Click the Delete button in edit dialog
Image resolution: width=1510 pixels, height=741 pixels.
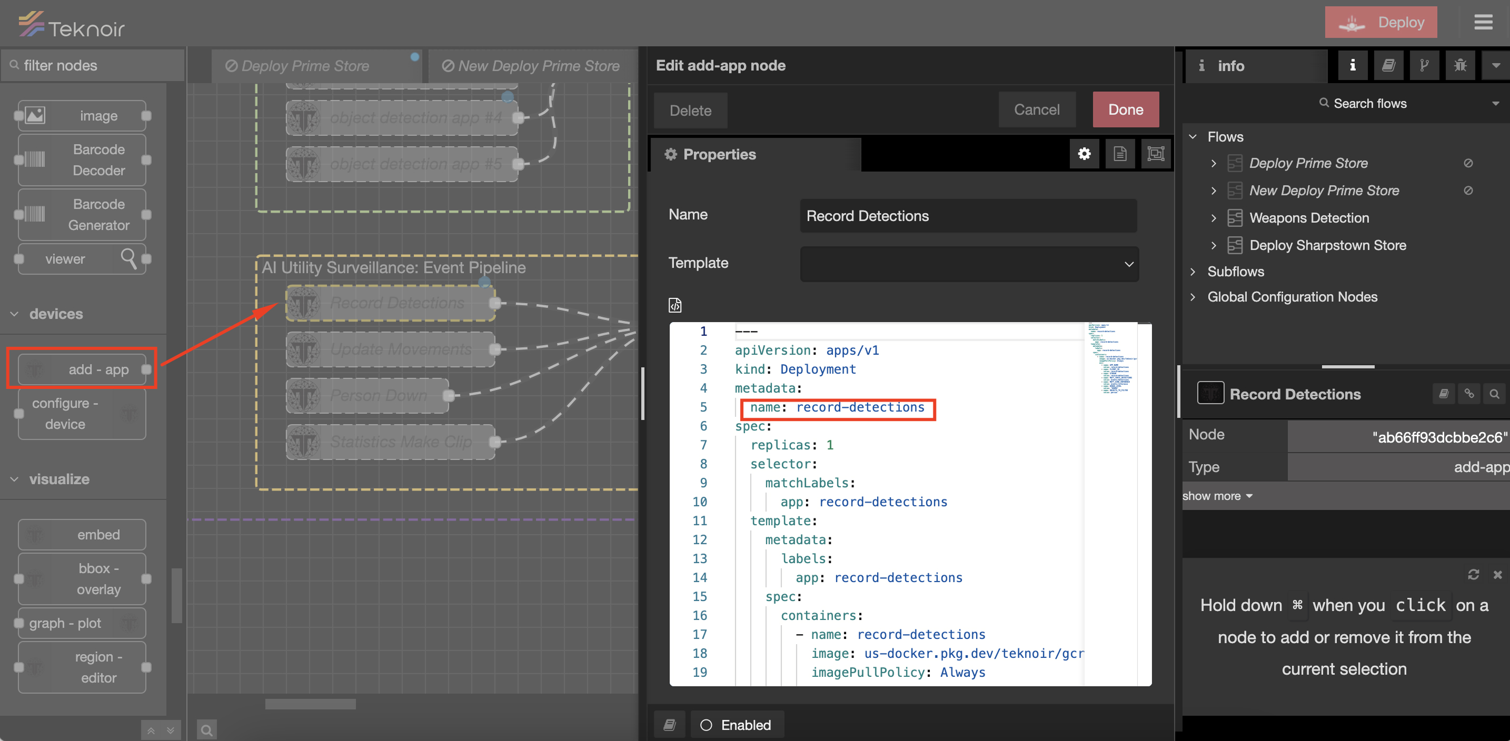(x=691, y=110)
